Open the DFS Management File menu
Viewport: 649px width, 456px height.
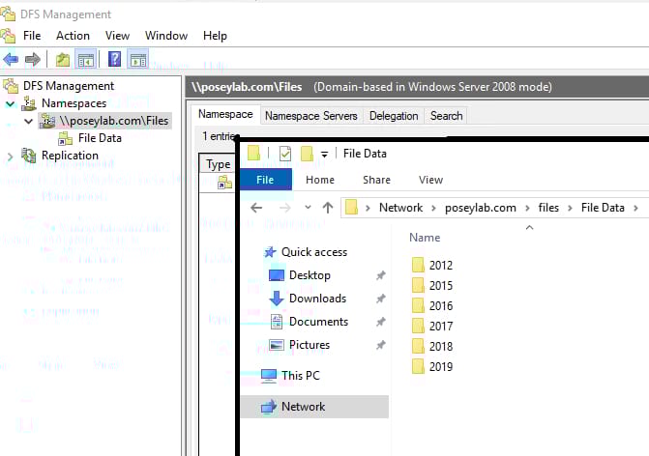coord(32,36)
